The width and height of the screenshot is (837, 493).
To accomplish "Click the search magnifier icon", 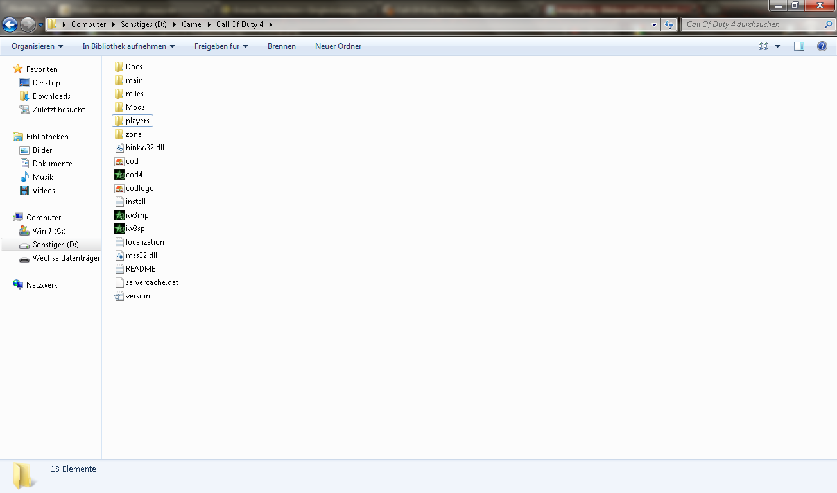I will [828, 24].
